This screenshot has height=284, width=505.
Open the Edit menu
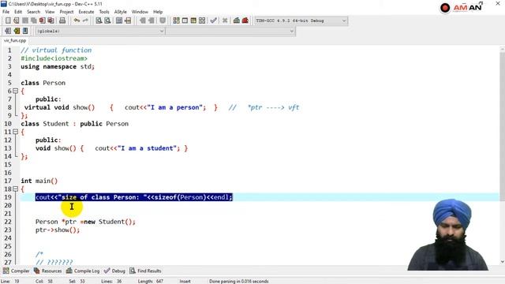[x=18, y=12]
